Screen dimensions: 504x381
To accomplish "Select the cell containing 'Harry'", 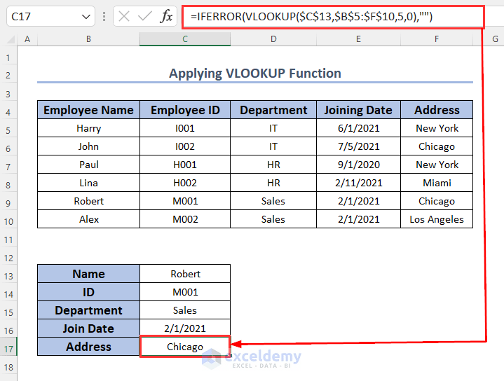I will pyautogui.click(x=88, y=128).
